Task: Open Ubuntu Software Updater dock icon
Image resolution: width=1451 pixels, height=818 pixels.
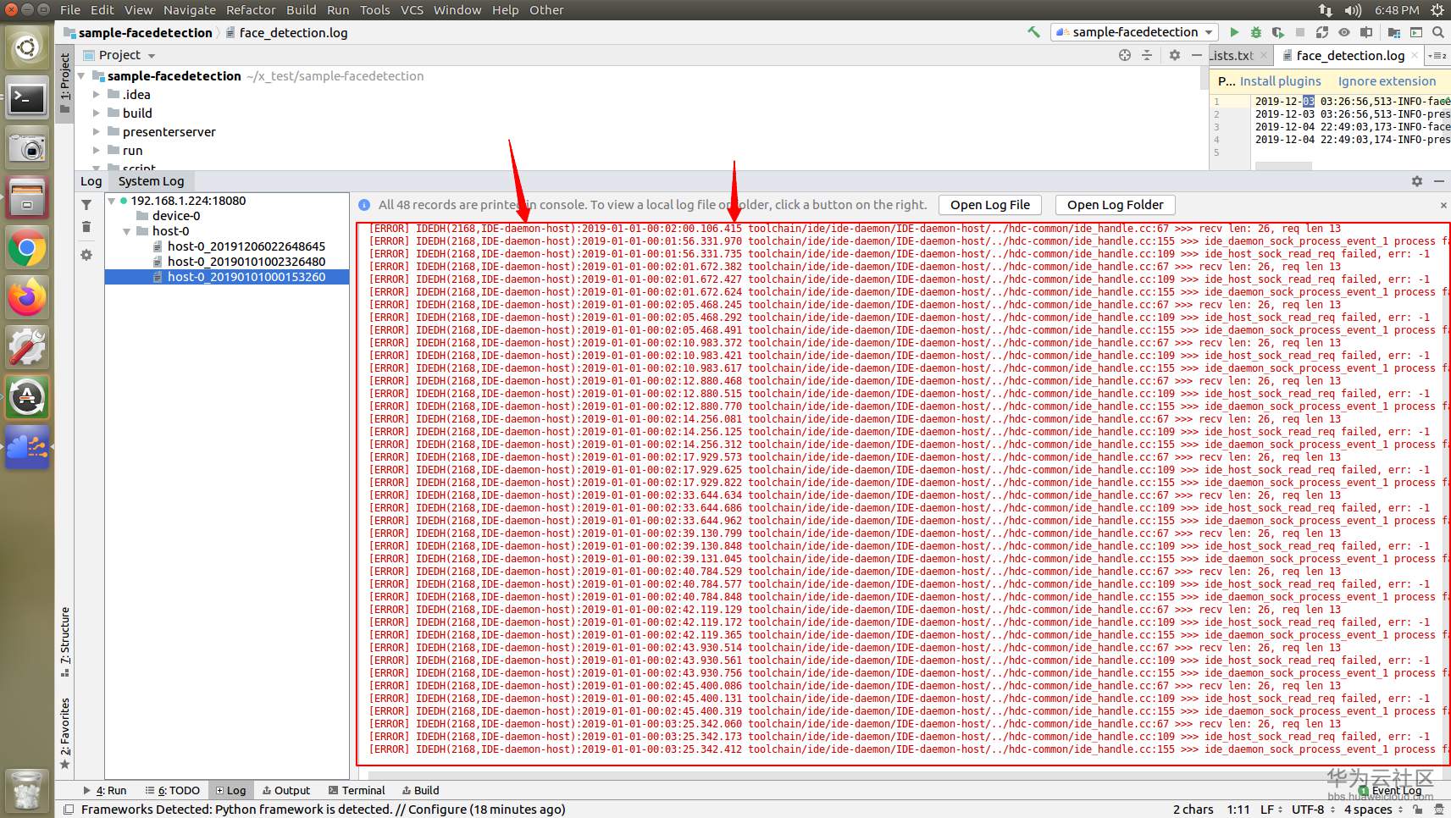Action: click(x=27, y=398)
